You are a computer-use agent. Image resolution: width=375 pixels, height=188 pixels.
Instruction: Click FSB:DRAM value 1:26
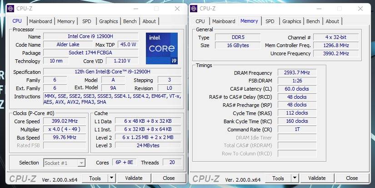click(x=297, y=81)
